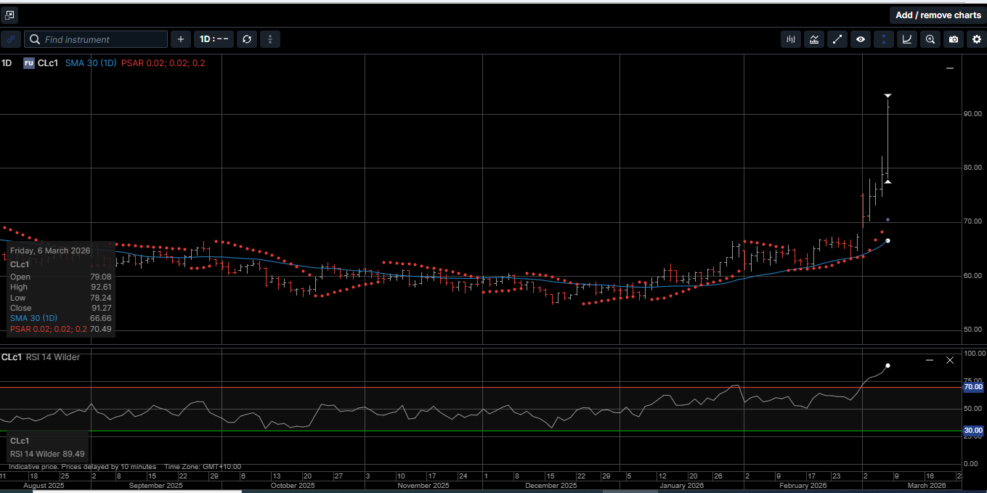Screen dimensions: 987x493
Task: Open the vertical dots options menu
Action: click(269, 39)
